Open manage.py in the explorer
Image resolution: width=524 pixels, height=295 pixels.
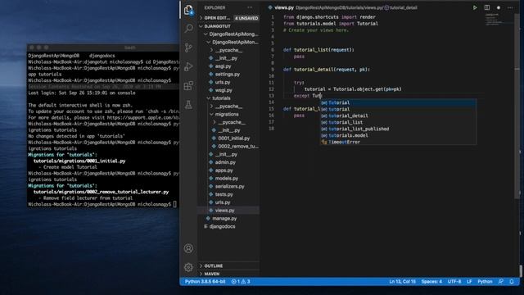tap(224, 219)
